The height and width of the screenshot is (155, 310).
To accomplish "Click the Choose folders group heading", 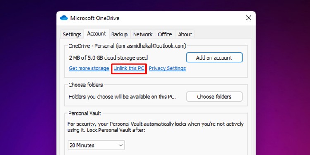I will [x=86, y=85].
